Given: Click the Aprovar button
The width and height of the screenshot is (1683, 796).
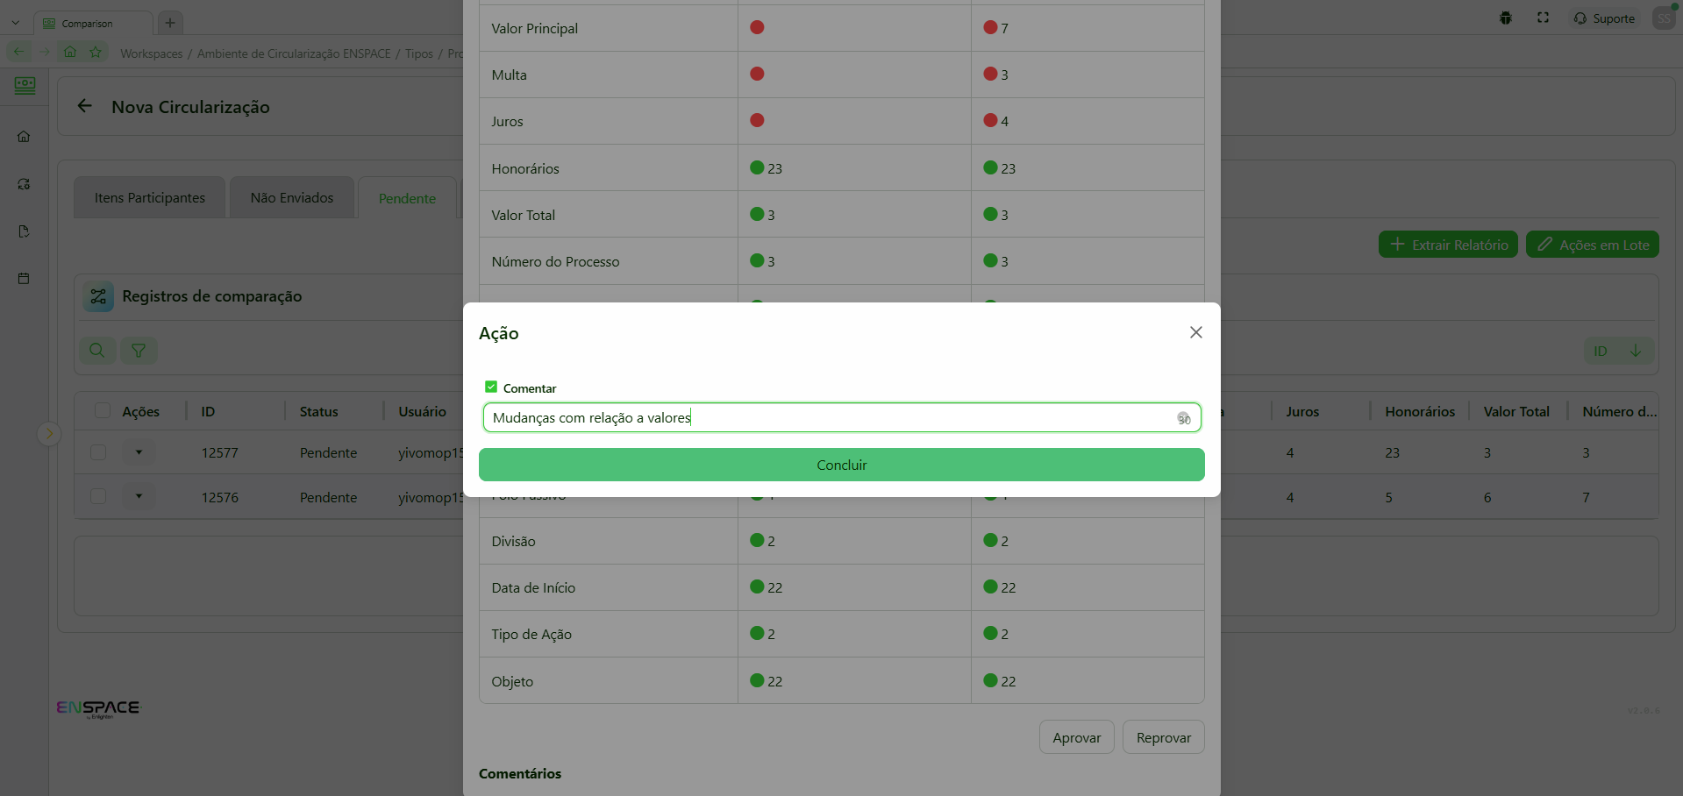Looking at the screenshot, I should [1076, 737].
